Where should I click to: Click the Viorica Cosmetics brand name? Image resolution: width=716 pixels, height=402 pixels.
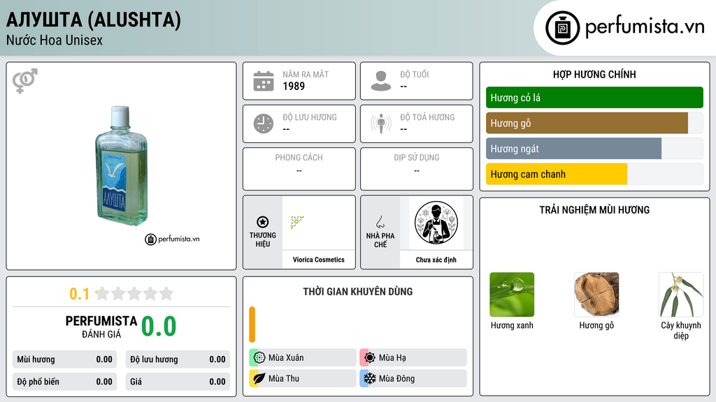319,260
